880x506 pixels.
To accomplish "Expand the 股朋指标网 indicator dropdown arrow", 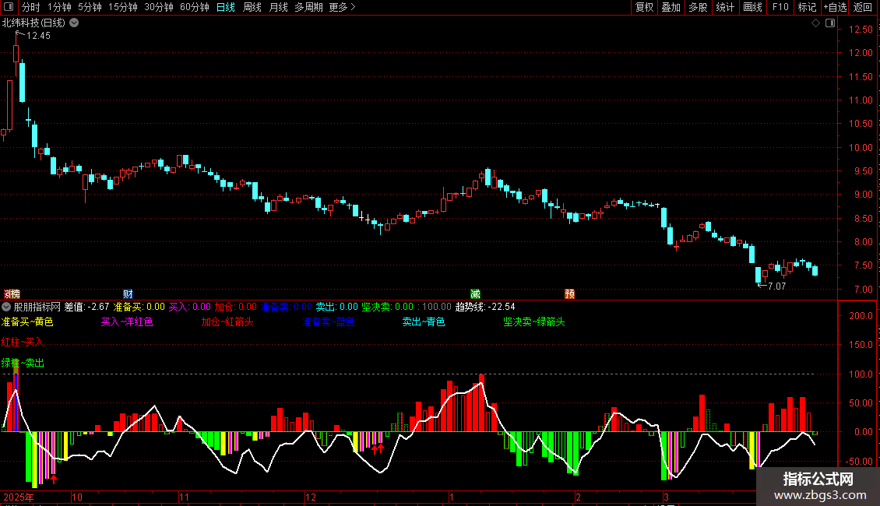I will click(x=6, y=307).
